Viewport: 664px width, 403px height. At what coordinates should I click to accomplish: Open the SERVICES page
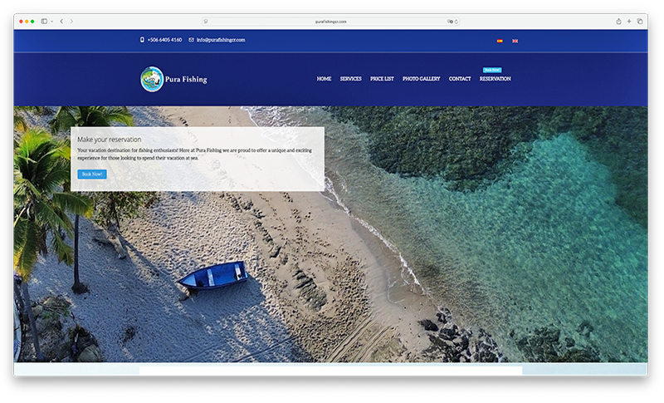tap(350, 79)
